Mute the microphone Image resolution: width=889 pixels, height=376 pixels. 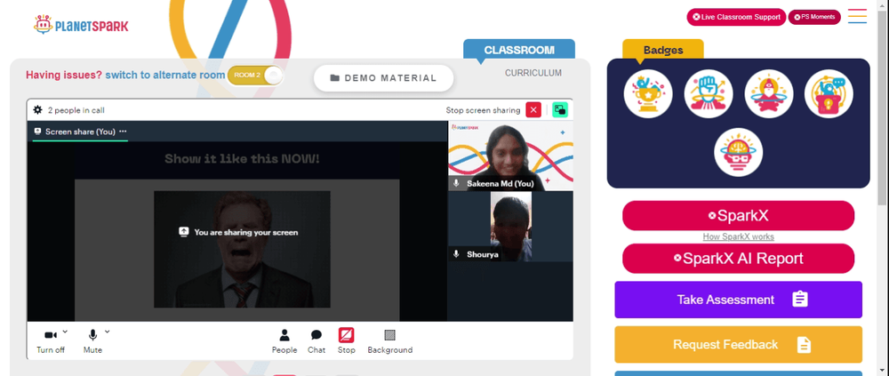click(92, 341)
